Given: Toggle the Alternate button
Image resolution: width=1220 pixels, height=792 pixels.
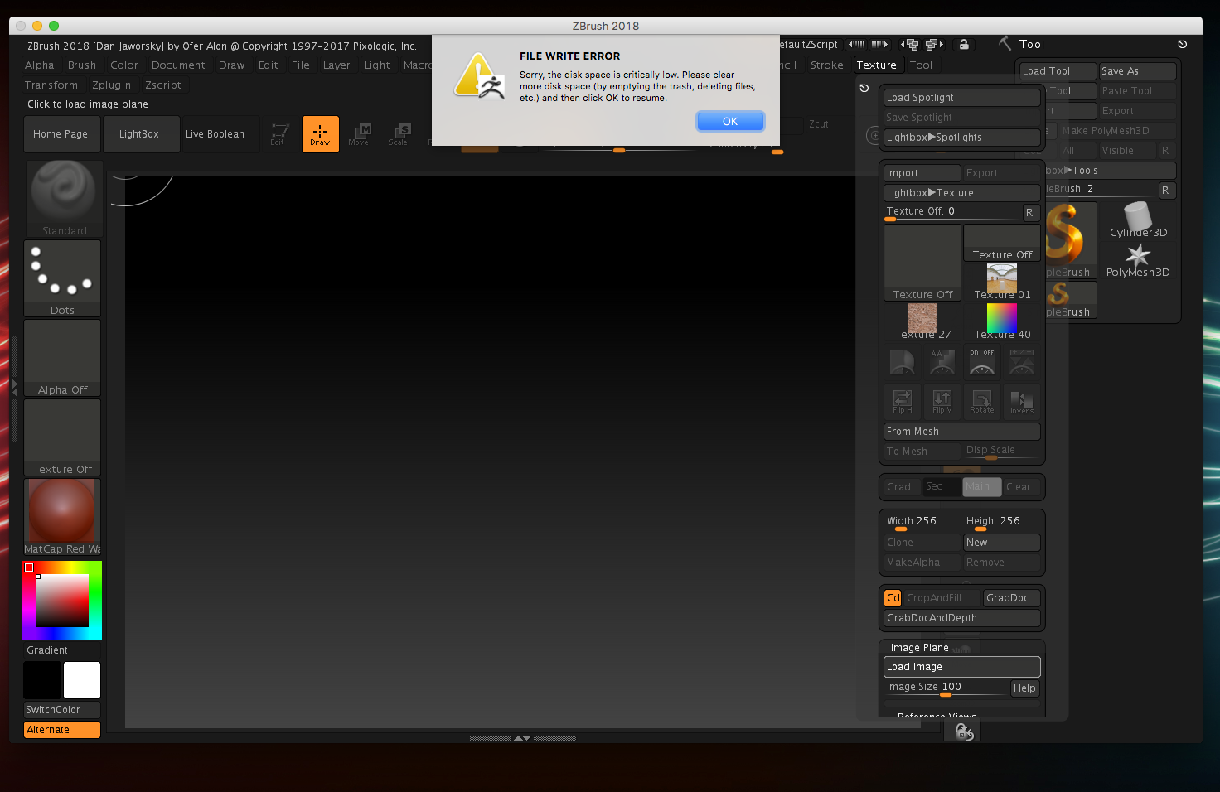Looking at the screenshot, I should click(62, 730).
